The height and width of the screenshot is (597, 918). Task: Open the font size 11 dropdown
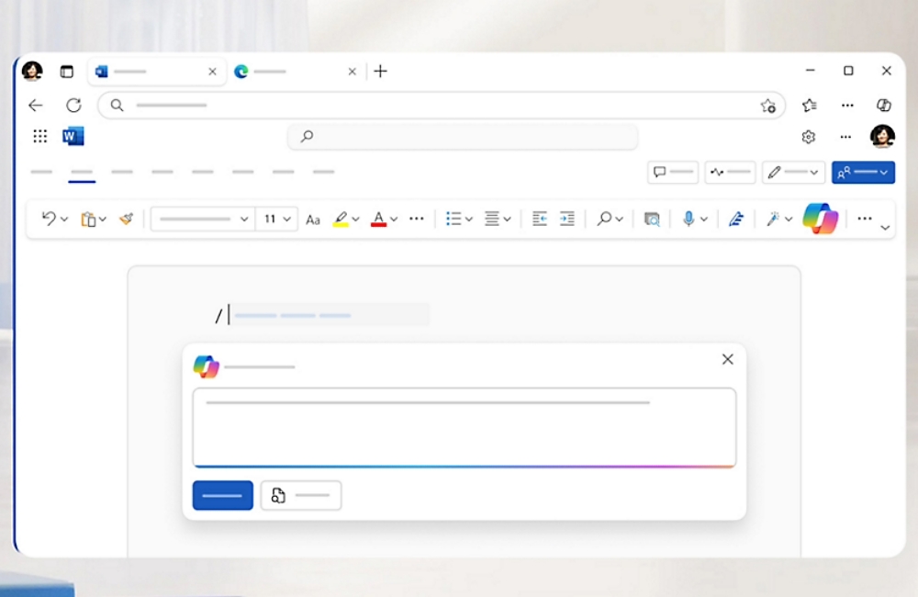pyautogui.click(x=276, y=220)
